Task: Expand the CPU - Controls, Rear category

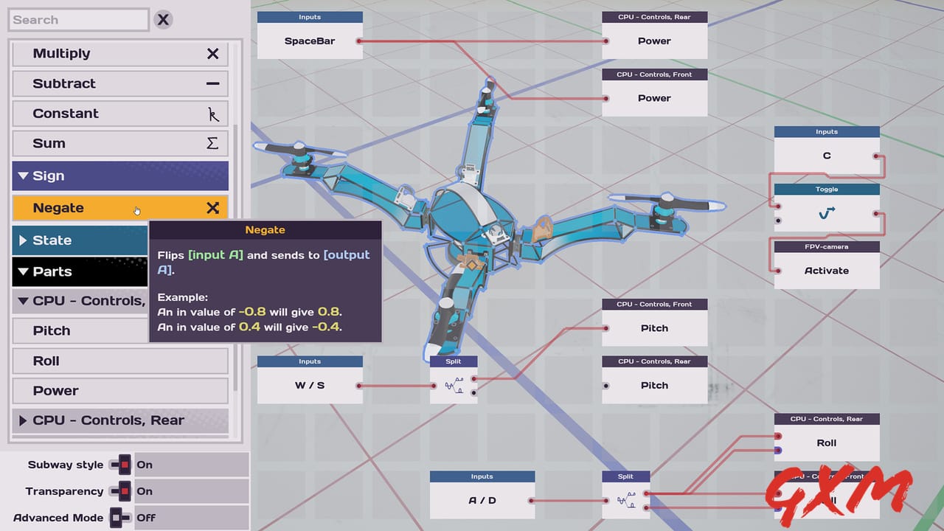Action: (23, 420)
